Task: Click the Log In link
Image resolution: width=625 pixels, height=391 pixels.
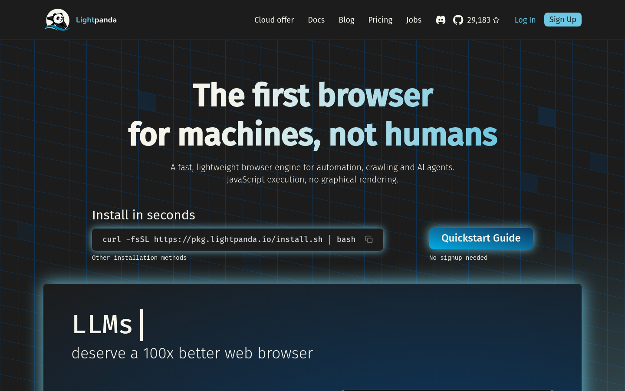Action: 525,20
